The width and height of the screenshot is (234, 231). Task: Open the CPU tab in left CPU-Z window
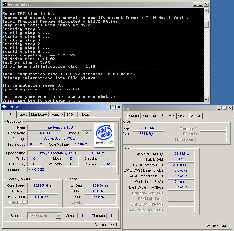click(8, 114)
